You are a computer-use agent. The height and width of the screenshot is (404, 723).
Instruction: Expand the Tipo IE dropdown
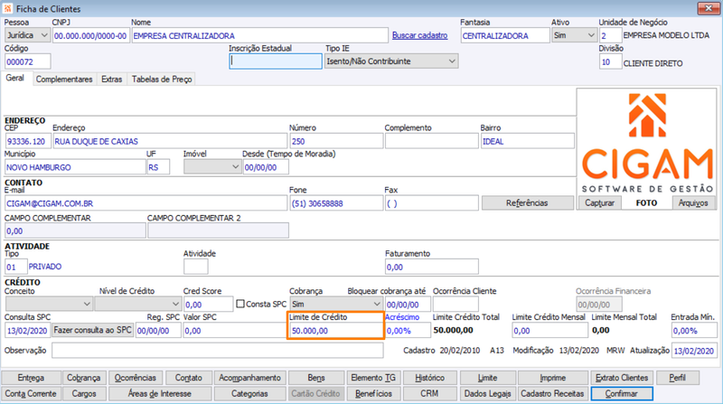(x=391, y=61)
